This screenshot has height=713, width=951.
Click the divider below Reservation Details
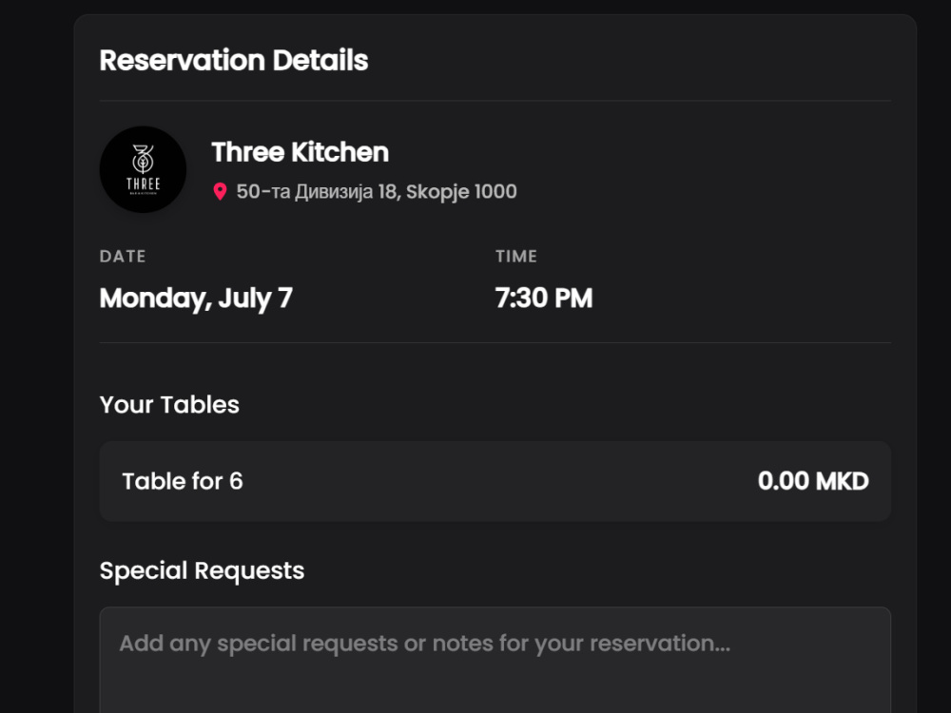coord(495,101)
